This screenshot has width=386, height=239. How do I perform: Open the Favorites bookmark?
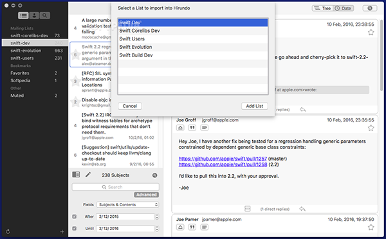click(x=35, y=73)
